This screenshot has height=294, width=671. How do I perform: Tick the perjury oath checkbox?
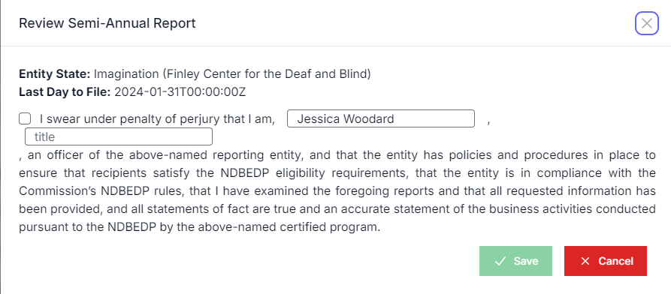25,118
